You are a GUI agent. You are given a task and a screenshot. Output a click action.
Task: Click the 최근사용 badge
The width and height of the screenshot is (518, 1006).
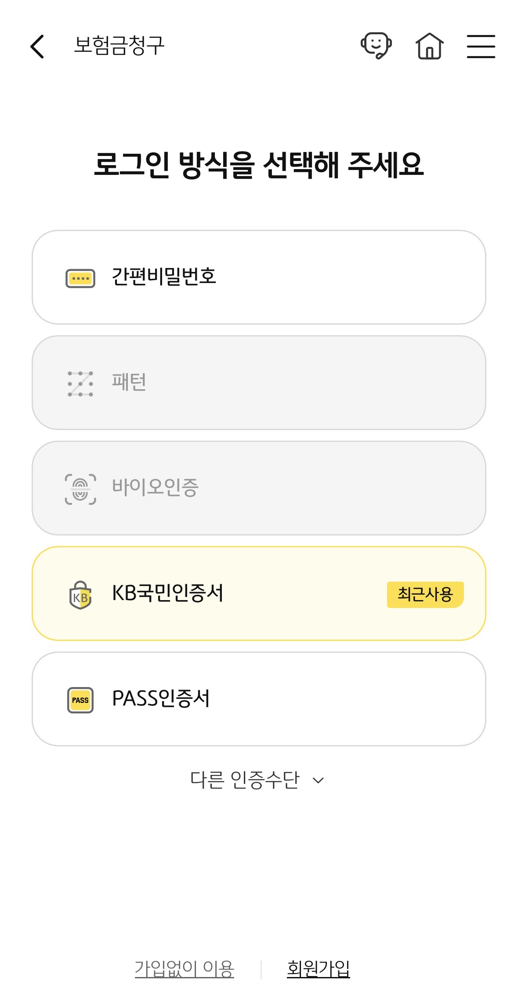[x=425, y=594]
